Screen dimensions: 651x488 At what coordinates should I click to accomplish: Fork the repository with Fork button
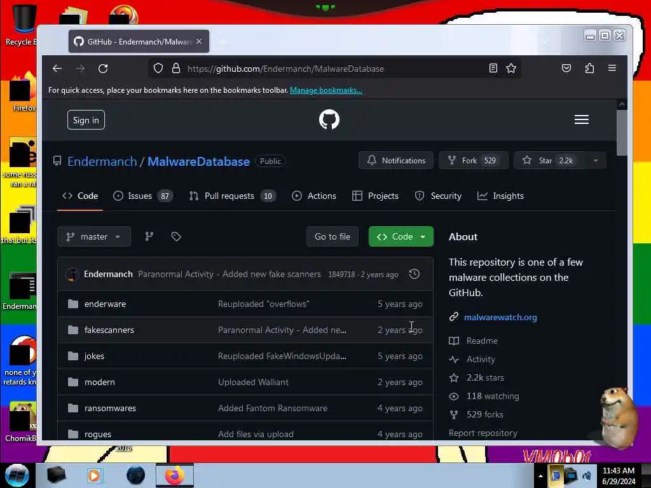pos(473,161)
